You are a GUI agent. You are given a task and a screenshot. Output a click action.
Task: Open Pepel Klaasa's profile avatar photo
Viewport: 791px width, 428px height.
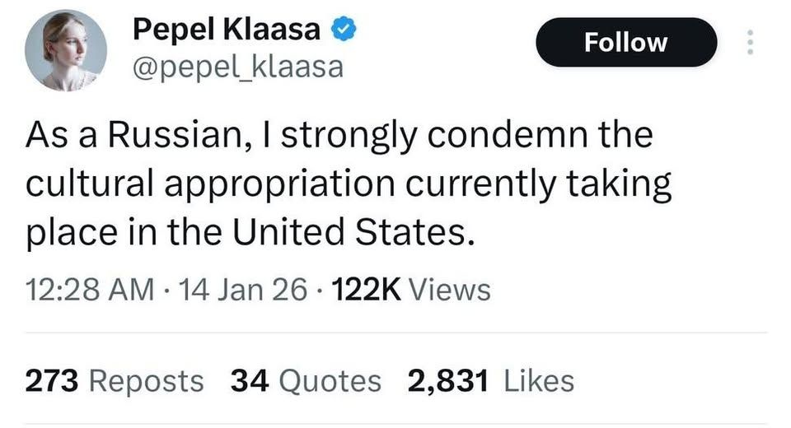(64, 49)
